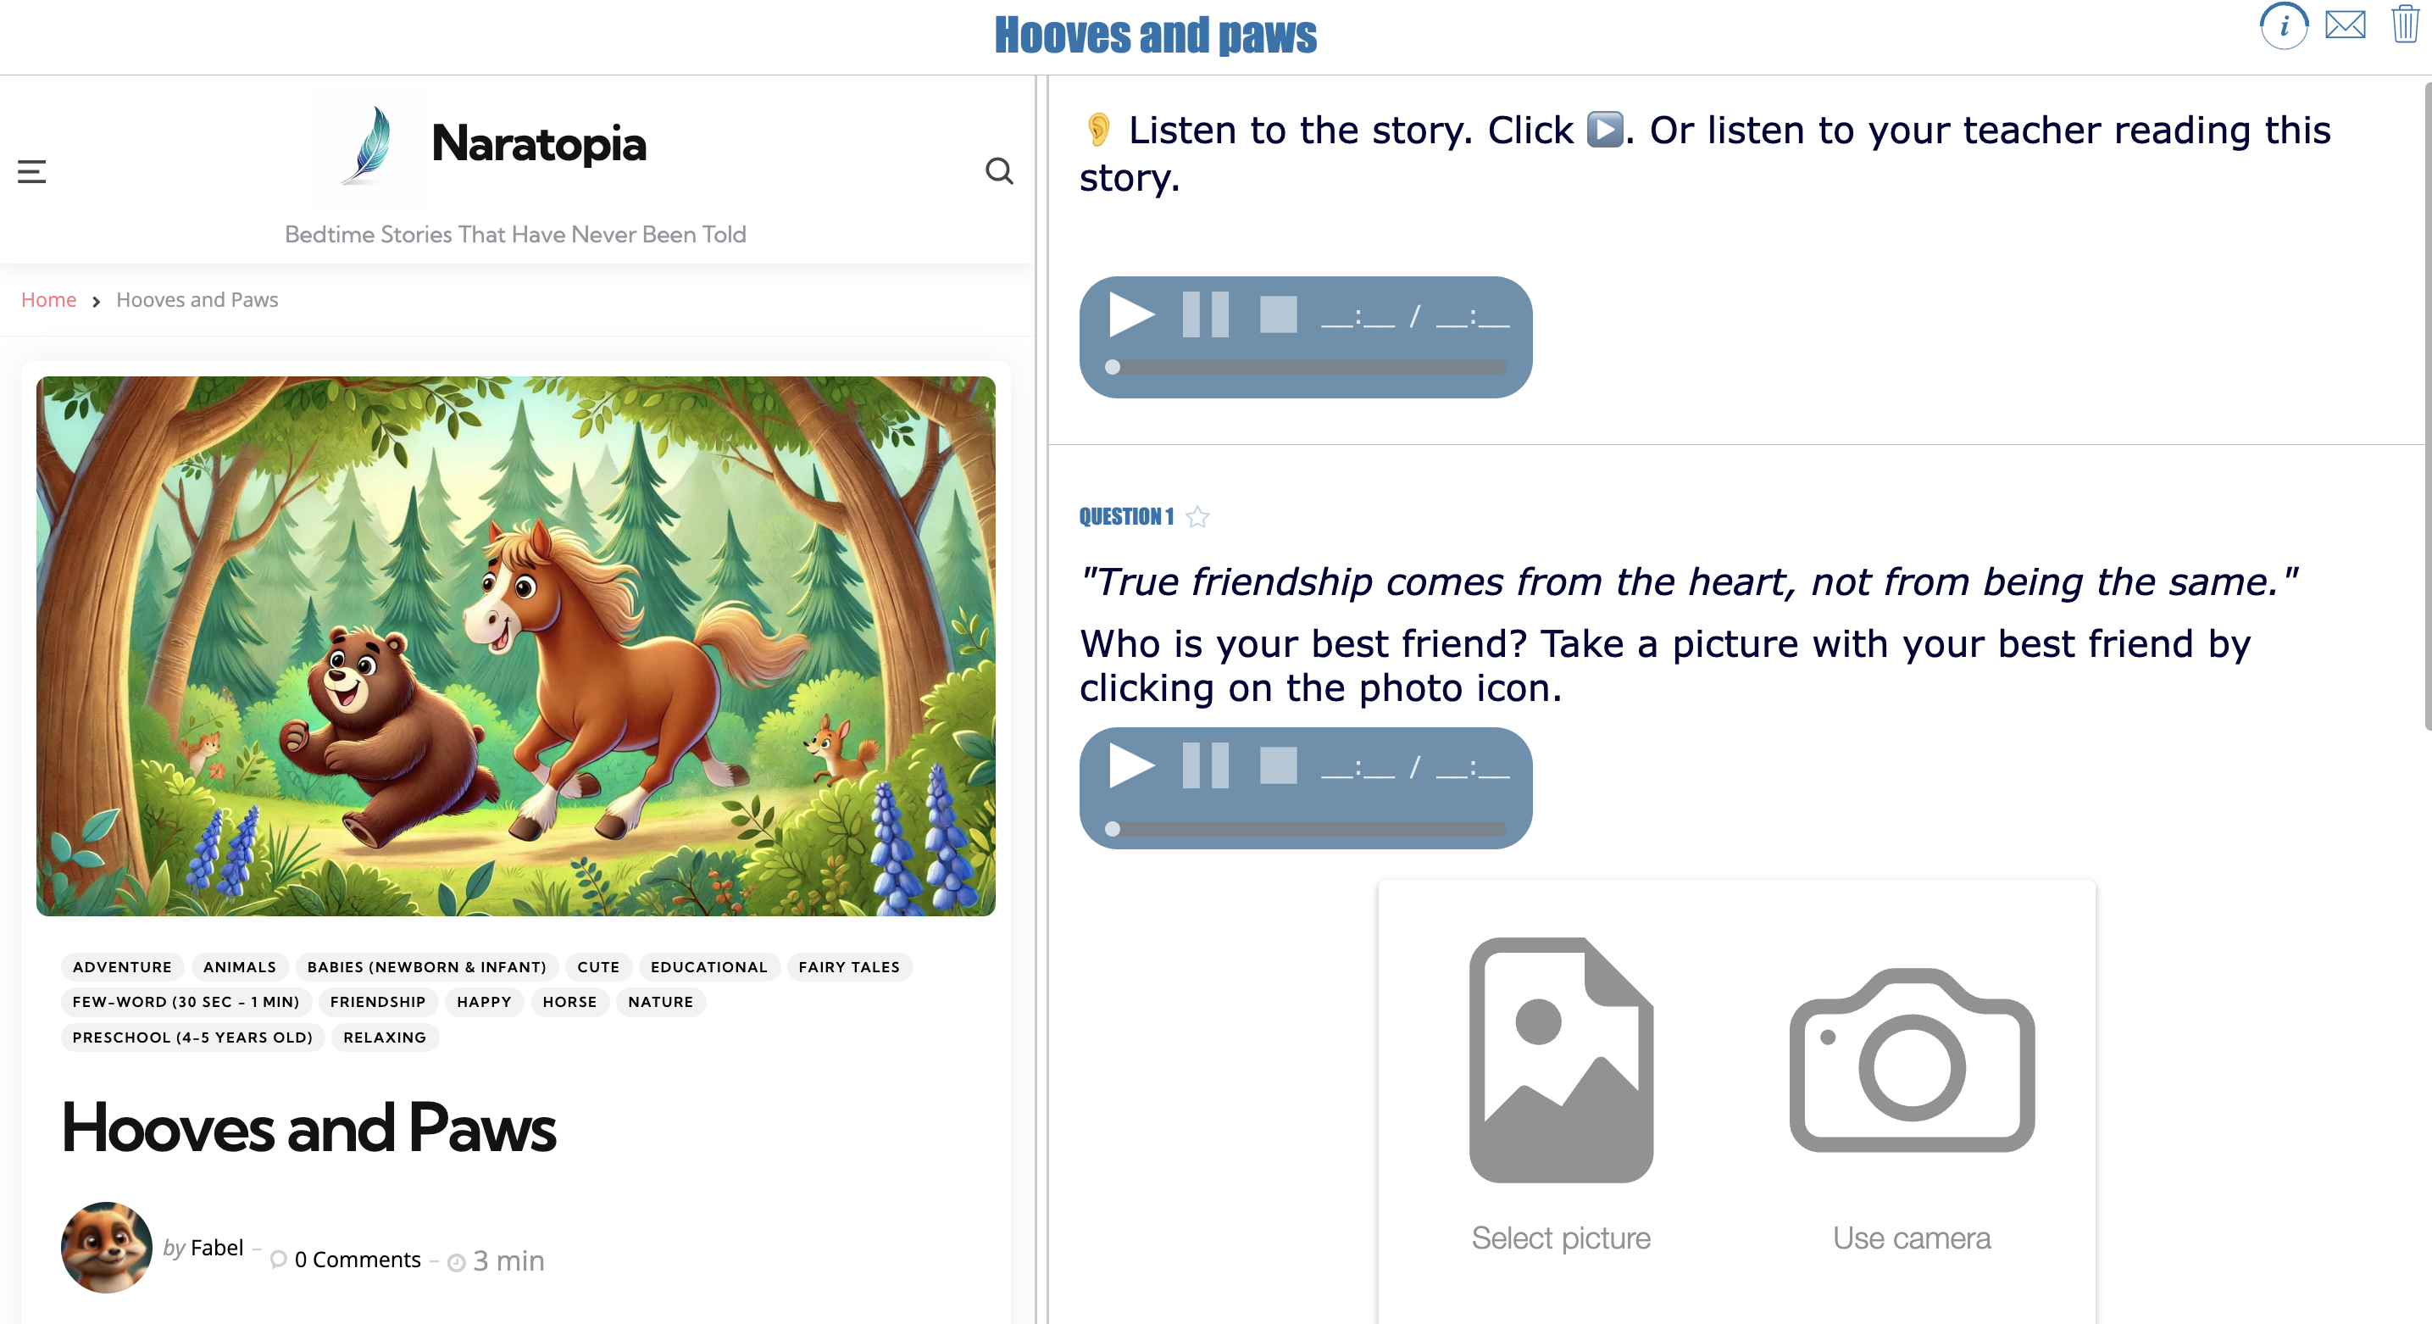Open the hamburger navigation menu

tap(31, 172)
